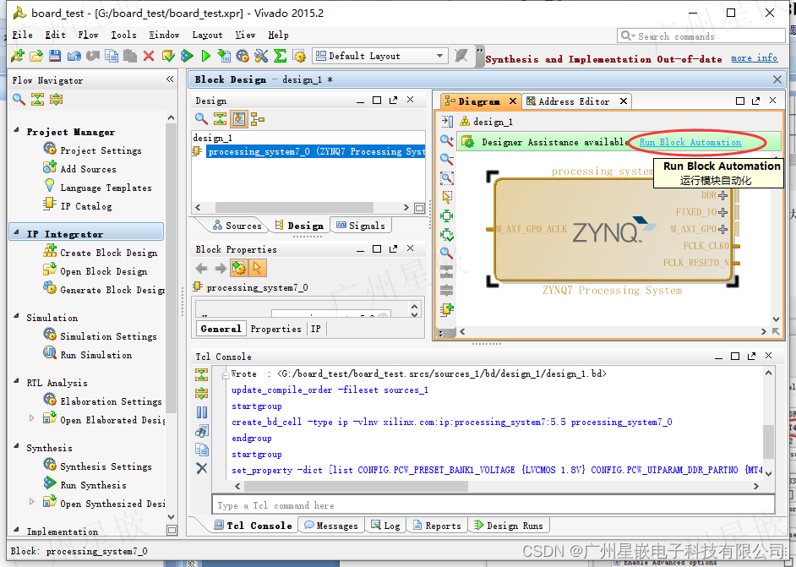796x567 pixels.
Task: Hide the Flow Navigator with double chevron
Action: tap(170, 79)
